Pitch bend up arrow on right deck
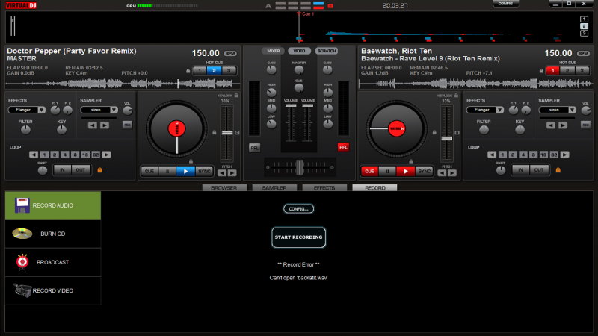This screenshot has height=336, width=598. [452, 173]
